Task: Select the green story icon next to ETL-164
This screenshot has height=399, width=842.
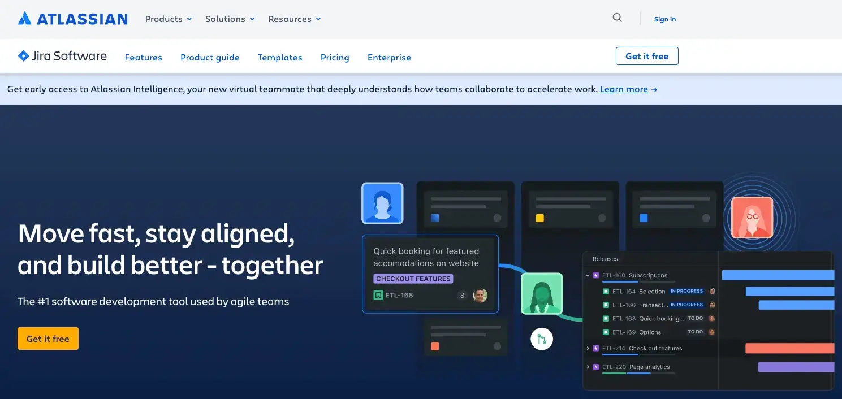Action: coord(607,291)
